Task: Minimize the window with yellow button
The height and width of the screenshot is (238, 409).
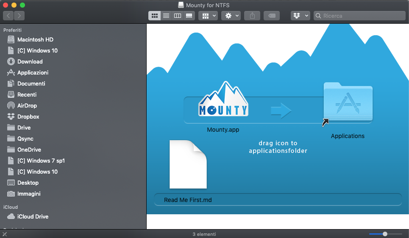Action: click(x=14, y=5)
